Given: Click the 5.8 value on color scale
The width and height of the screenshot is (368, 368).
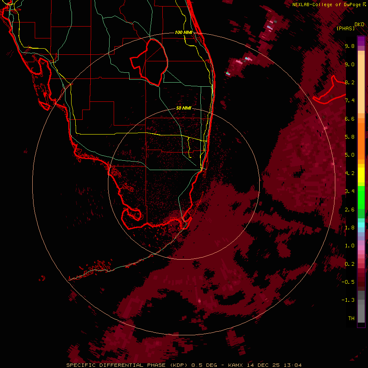Looking at the screenshot, I should [350, 137].
